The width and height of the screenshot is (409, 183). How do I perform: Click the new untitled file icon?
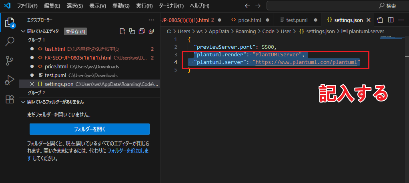pyautogui.click(x=122, y=32)
